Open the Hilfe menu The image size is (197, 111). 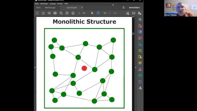tap(66, 4)
